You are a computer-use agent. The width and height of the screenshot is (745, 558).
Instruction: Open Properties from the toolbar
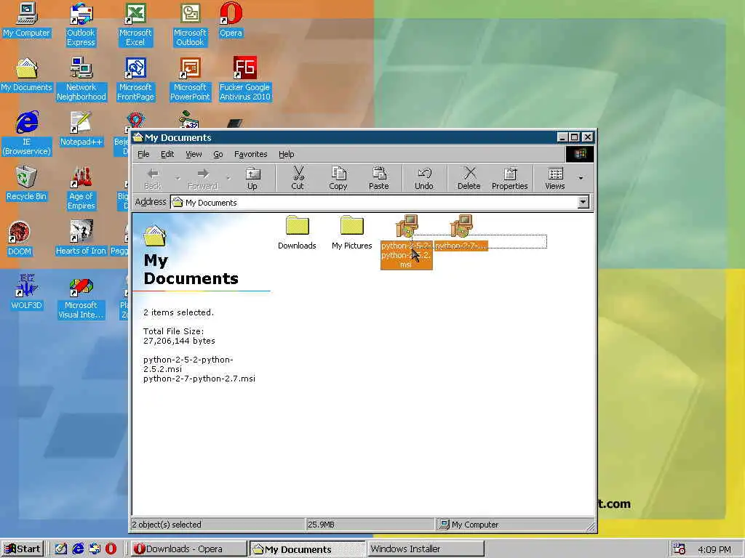click(x=510, y=179)
